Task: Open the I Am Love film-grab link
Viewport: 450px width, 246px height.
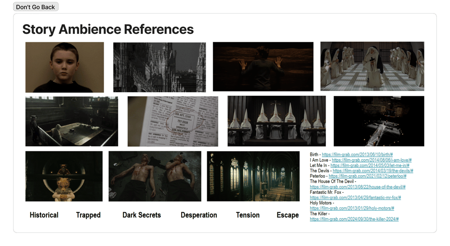Action: coord(371,160)
